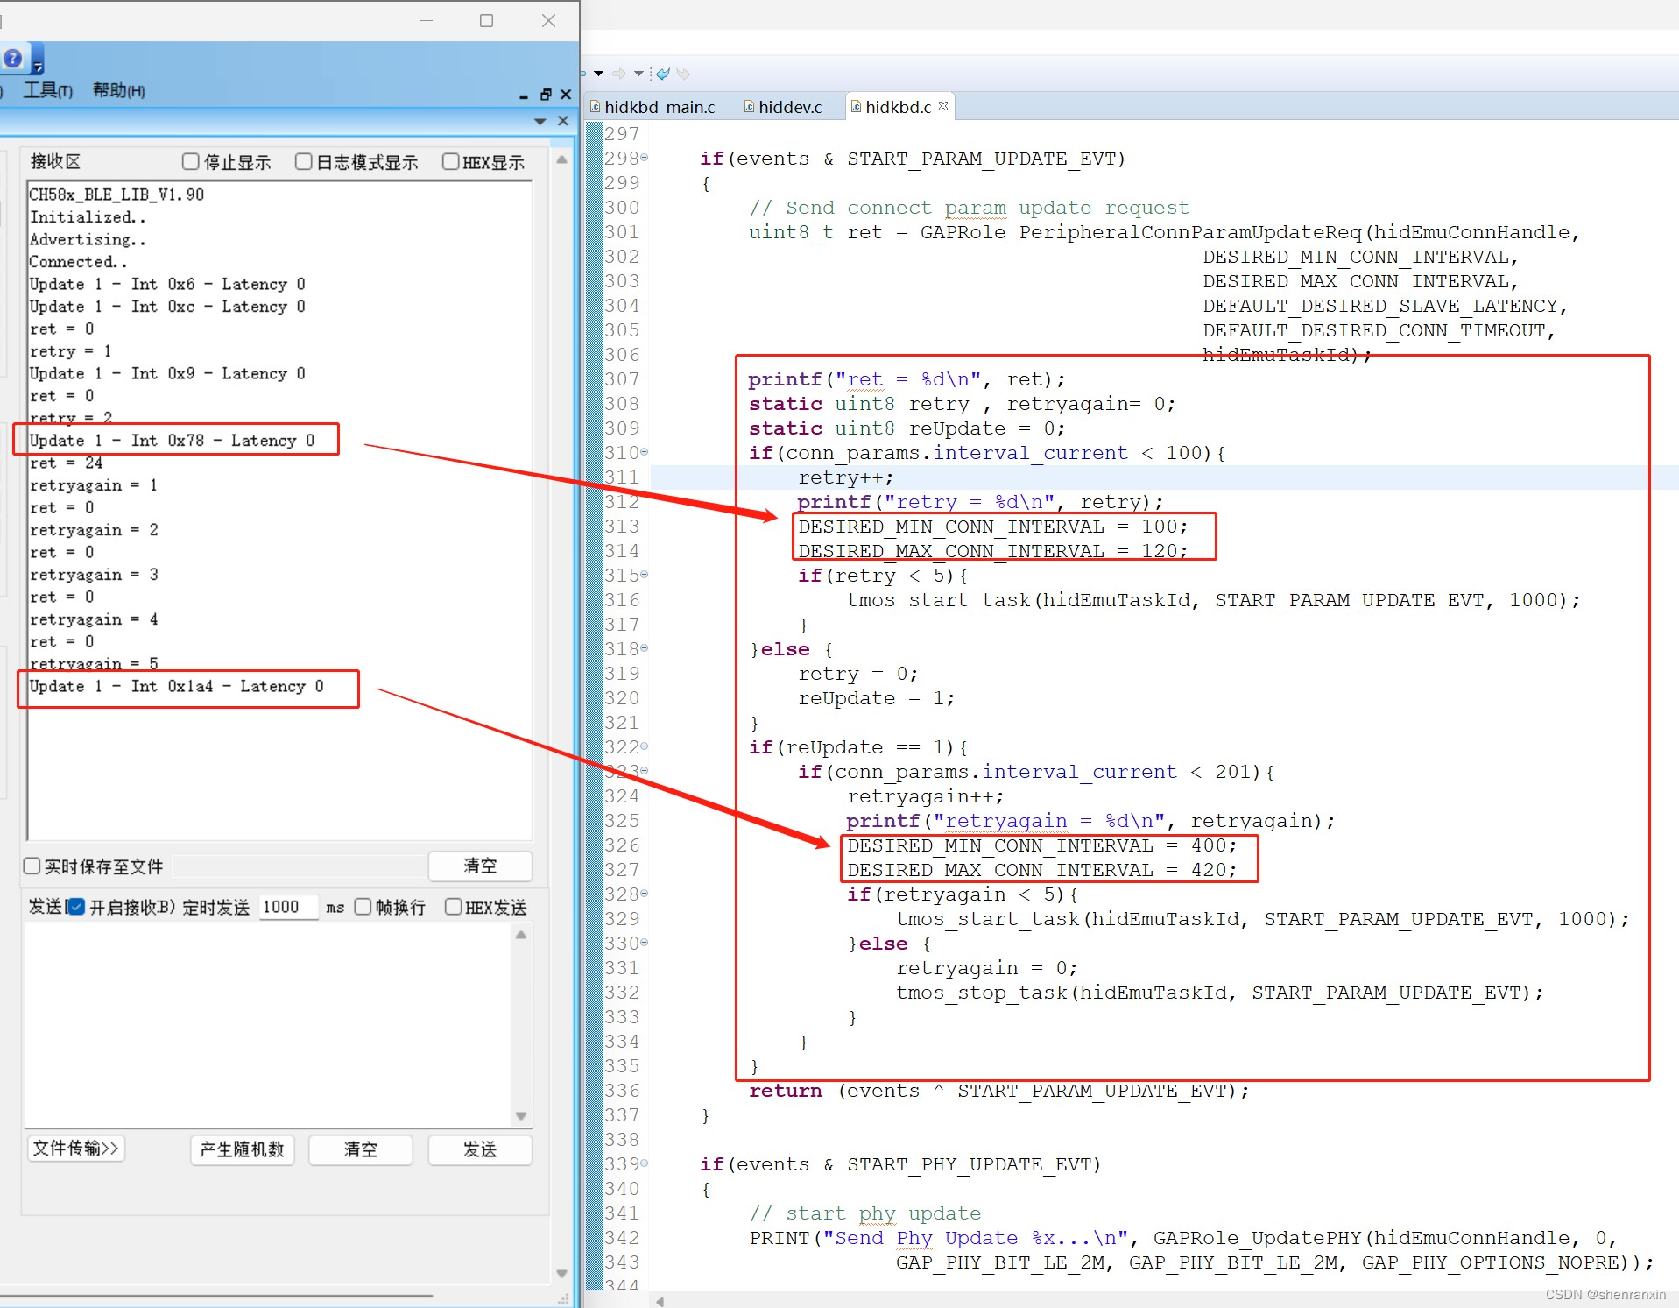Check the 实时保存至文件 checkbox
The height and width of the screenshot is (1308, 1679).
(x=32, y=866)
